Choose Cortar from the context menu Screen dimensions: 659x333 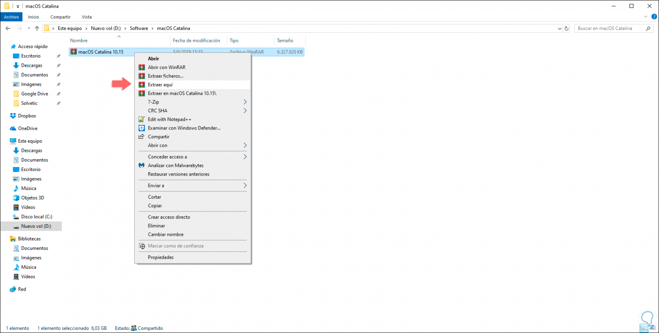pos(193,197)
